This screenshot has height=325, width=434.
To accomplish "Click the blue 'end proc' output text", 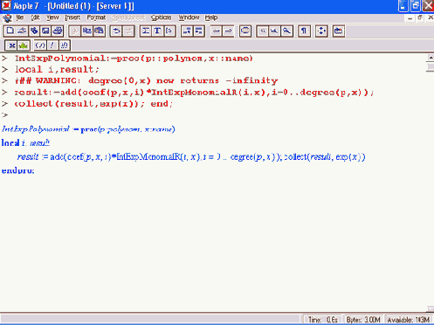I will (17, 170).
